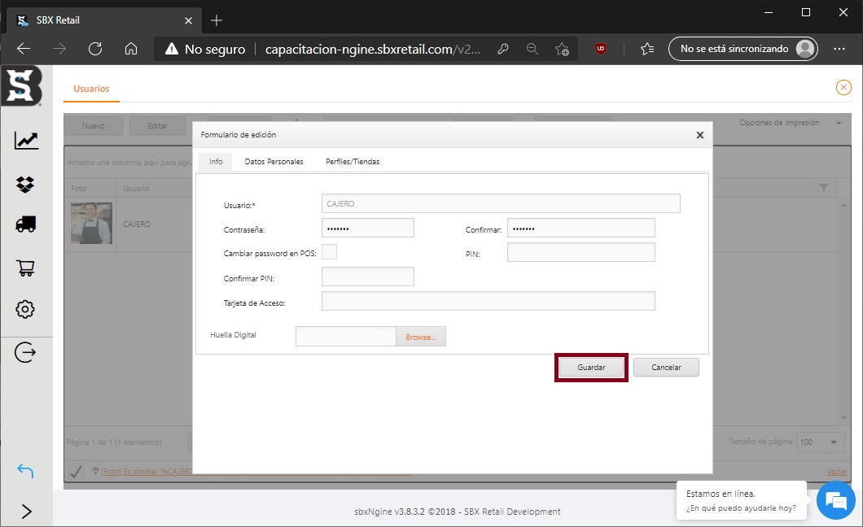Click the Tarjeta de Acceso field
The height and width of the screenshot is (527, 863).
[x=488, y=301]
